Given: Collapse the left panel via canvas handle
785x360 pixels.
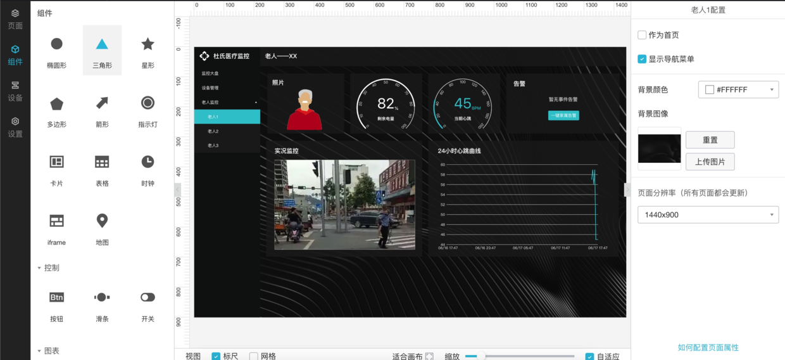Looking at the screenshot, I should pyautogui.click(x=177, y=189).
